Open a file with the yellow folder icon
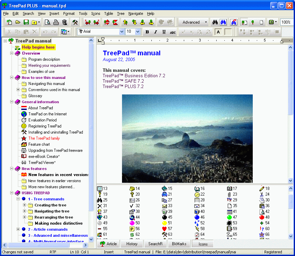The image size is (295, 256). point(18,22)
